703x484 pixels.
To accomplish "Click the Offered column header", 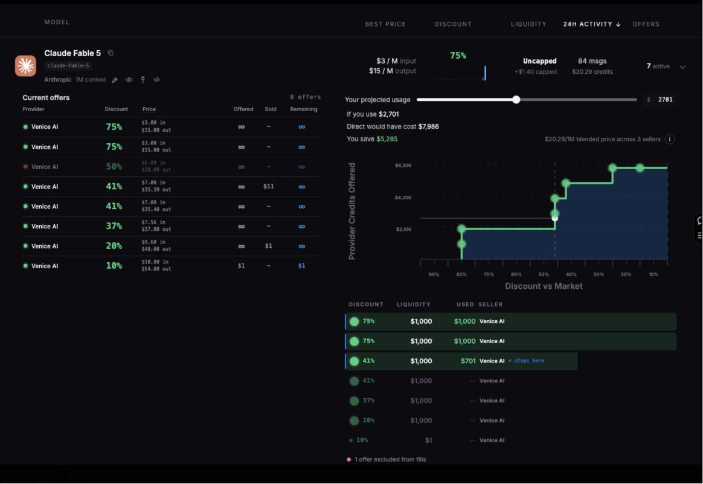I will pos(243,109).
